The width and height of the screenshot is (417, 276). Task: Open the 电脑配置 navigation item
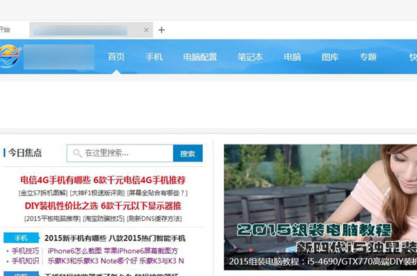[x=200, y=57]
